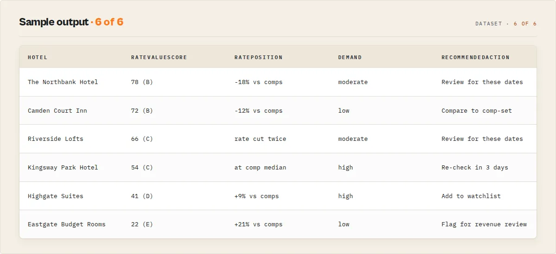Click the DATASET · 6 OF 6 label
The height and width of the screenshot is (254, 556).
(x=506, y=24)
